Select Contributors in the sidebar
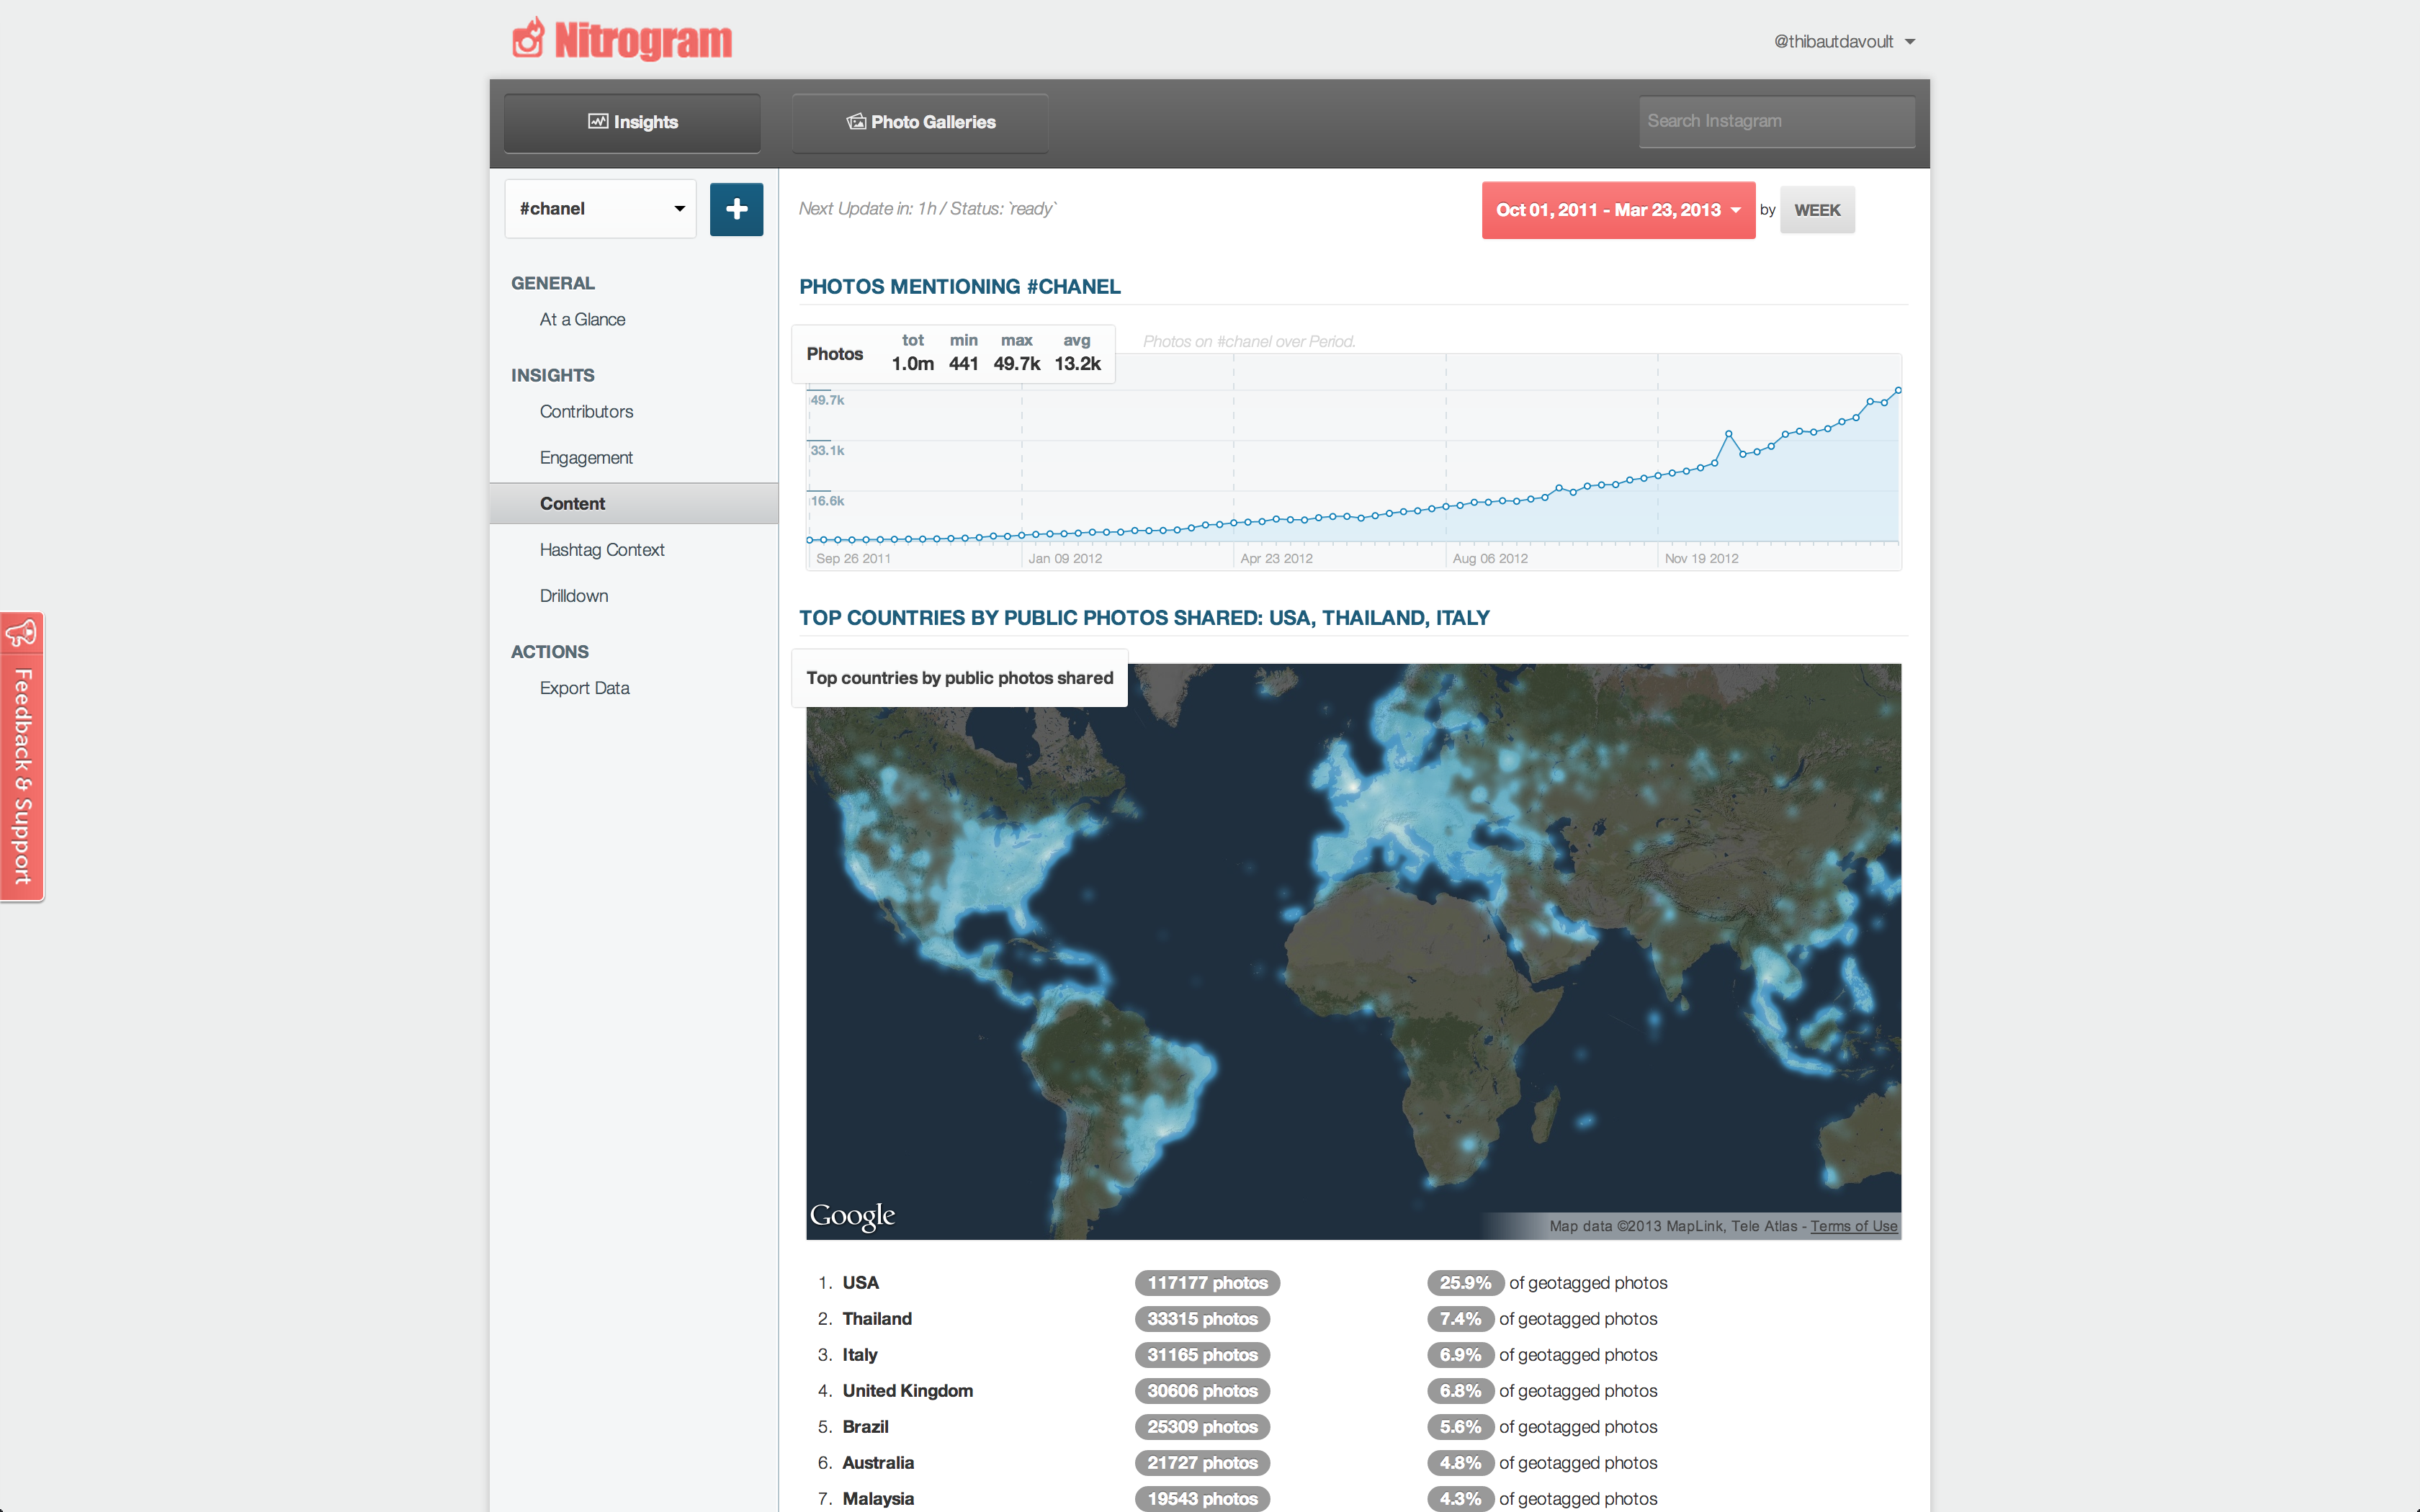Viewport: 2420px width, 1512px height. pyautogui.click(x=586, y=411)
